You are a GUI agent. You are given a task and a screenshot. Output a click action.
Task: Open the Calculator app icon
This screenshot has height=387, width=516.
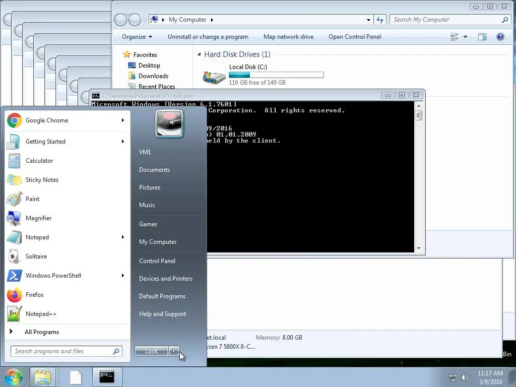click(x=14, y=161)
